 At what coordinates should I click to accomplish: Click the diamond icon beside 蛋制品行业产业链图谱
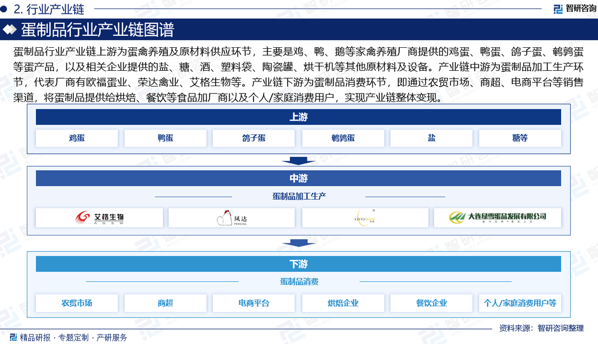point(10,30)
